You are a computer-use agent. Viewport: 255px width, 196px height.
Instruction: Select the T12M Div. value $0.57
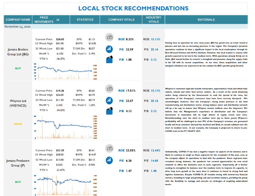(92, 48)
